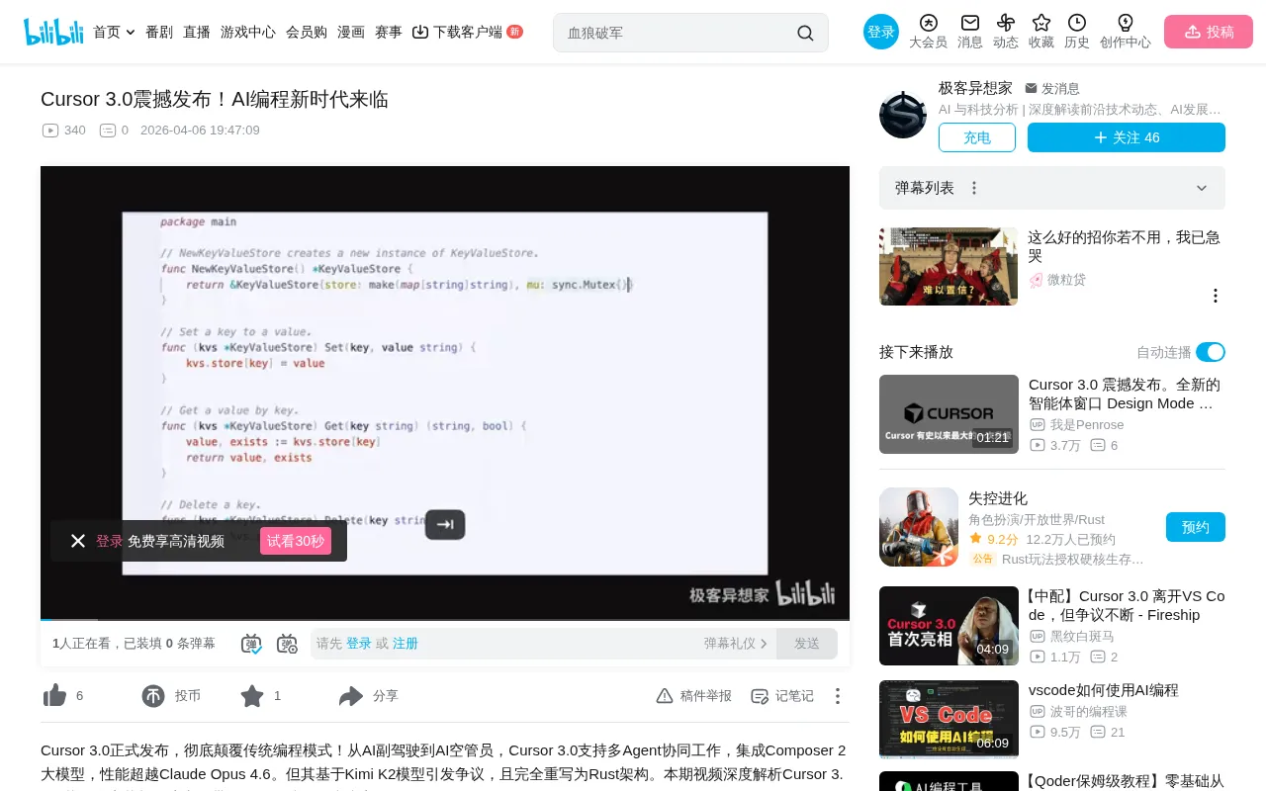
Task: Click the bilibili logo
Action: (53, 32)
